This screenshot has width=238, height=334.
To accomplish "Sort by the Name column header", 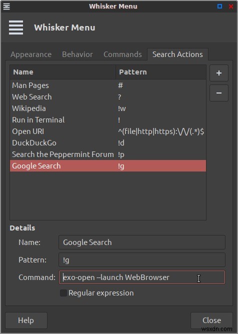I will click(62, 72).
